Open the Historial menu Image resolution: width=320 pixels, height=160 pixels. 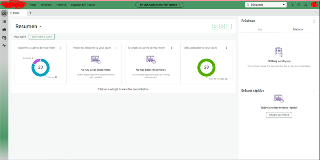click(61, 5)
